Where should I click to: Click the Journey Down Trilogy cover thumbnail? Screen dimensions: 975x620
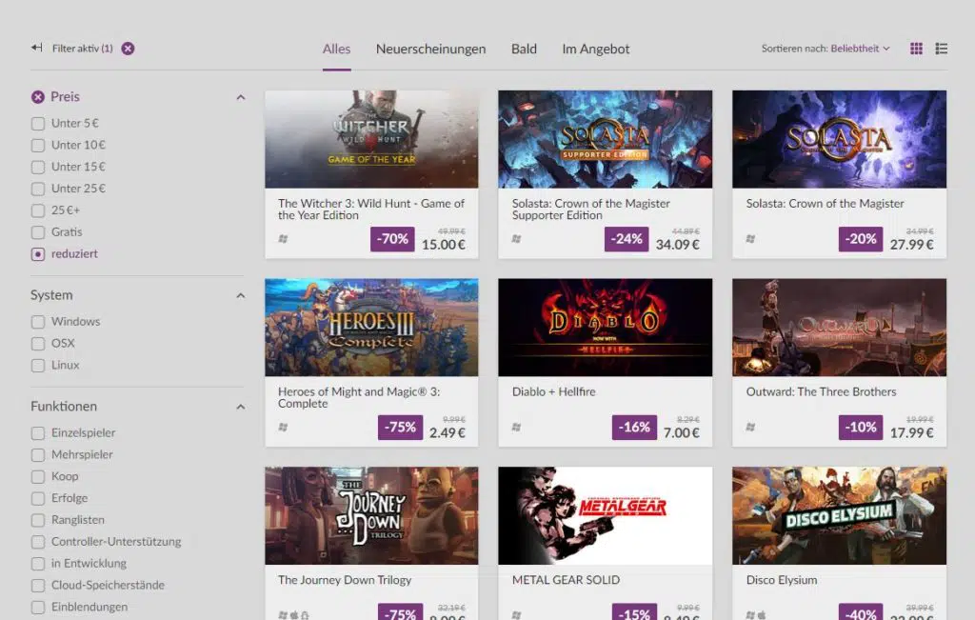372,516
